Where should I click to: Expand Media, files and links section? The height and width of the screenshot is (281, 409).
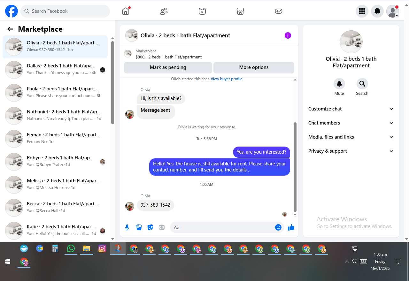click(351, 137)
